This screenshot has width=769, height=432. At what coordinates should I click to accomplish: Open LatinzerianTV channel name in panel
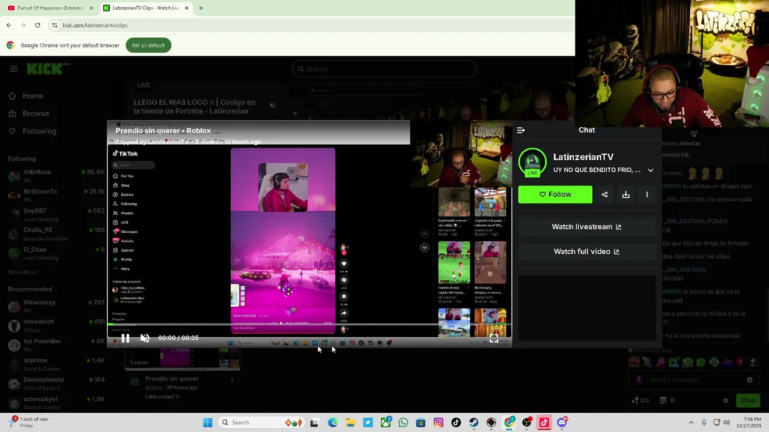pos(583,157)
